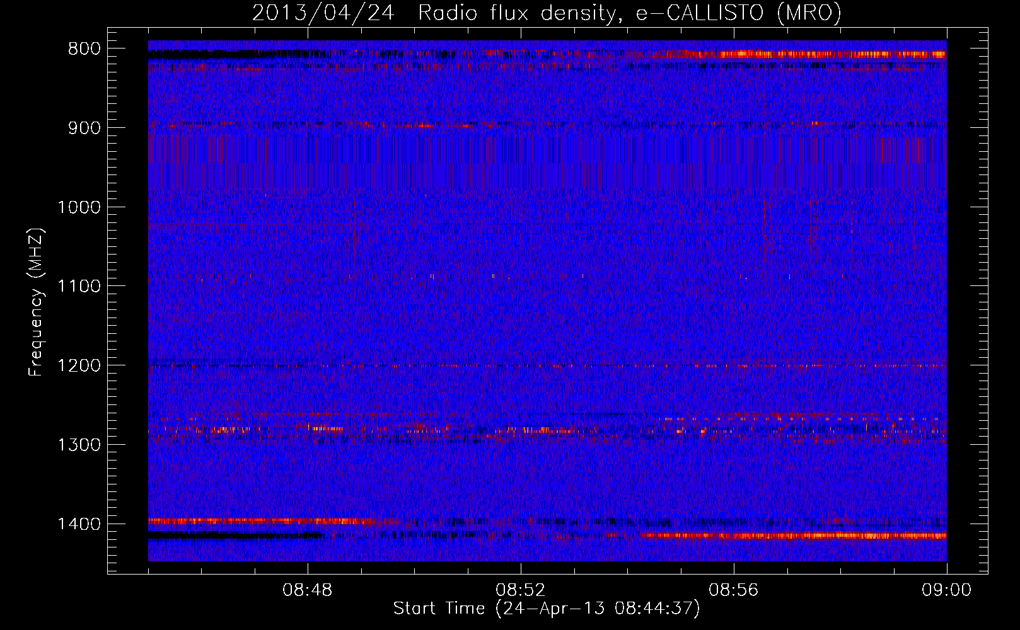Viewport: 1020px width, 630px height.
Task: Select the 900 frequency tick label
Action: coord(84,129)
